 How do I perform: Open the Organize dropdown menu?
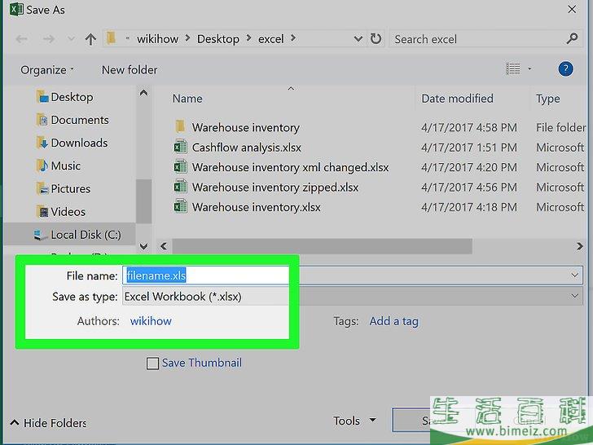pyautogui.click(x=47, y=70)
